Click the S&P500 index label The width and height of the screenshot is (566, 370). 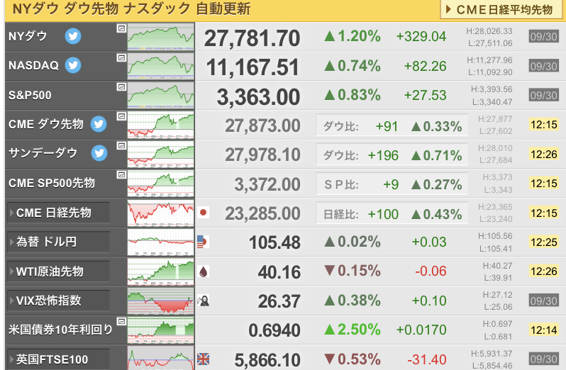(30, 95)
